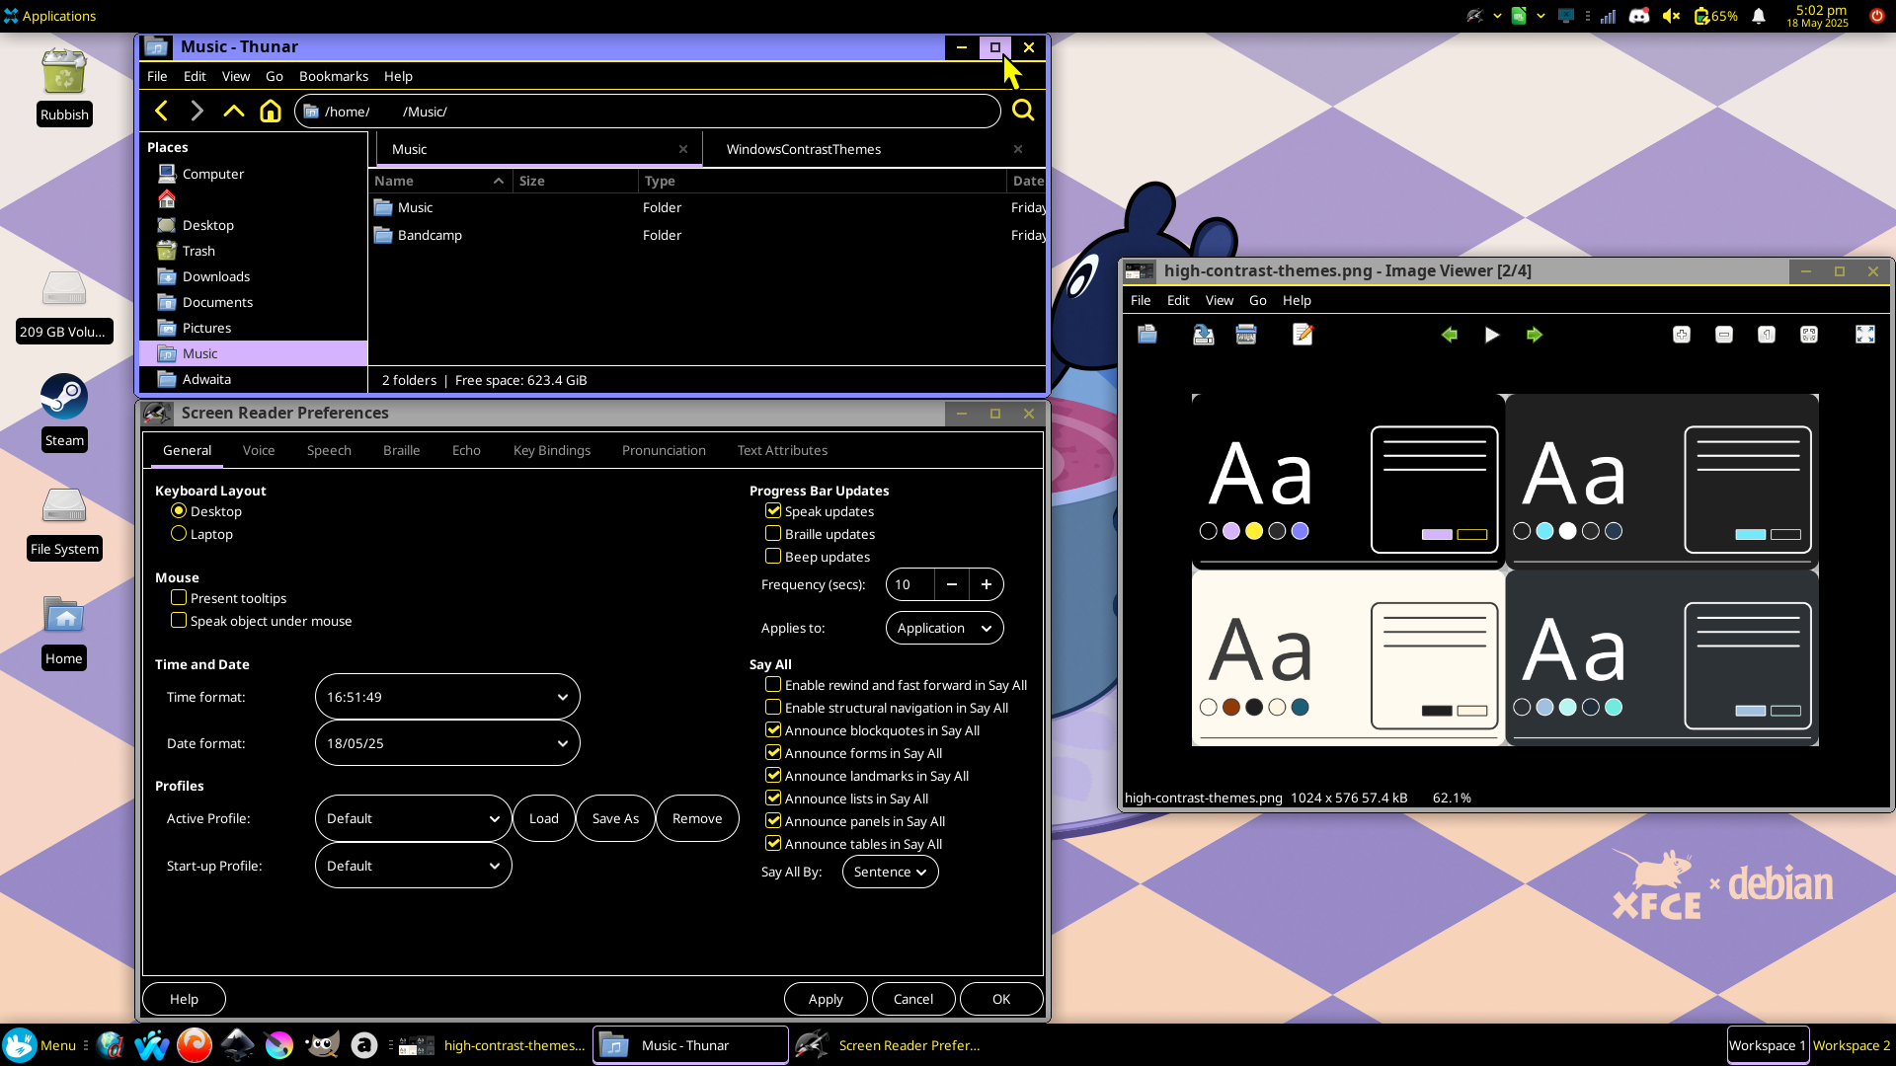Launch Krita from bottom panel
Screen dimensions: 1896x1066
pos(279,1044)
